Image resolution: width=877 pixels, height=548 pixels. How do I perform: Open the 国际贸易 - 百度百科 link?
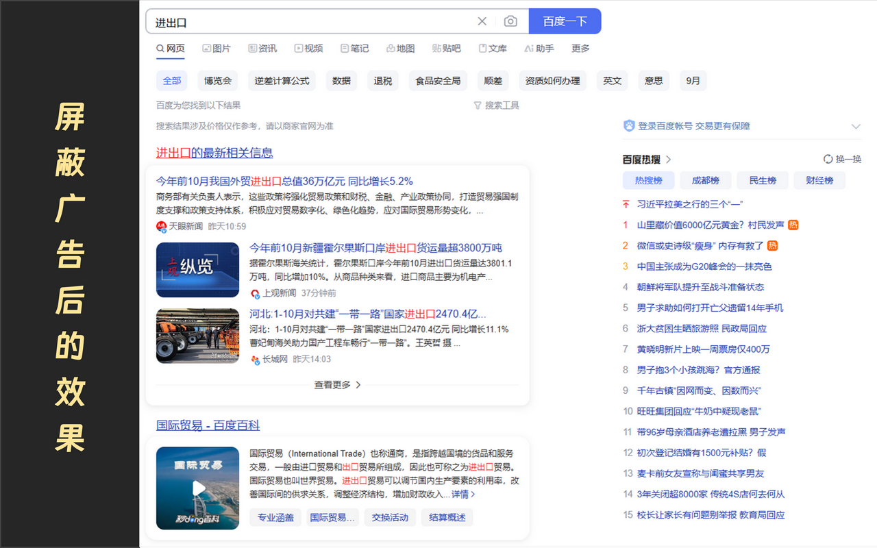208,425
